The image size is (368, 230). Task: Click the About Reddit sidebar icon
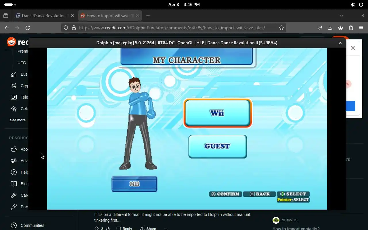pos(14,149)
